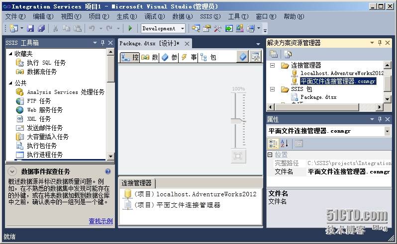Select Web 服务任务 in toolbox
397x244 pixels.
point(45,110)
